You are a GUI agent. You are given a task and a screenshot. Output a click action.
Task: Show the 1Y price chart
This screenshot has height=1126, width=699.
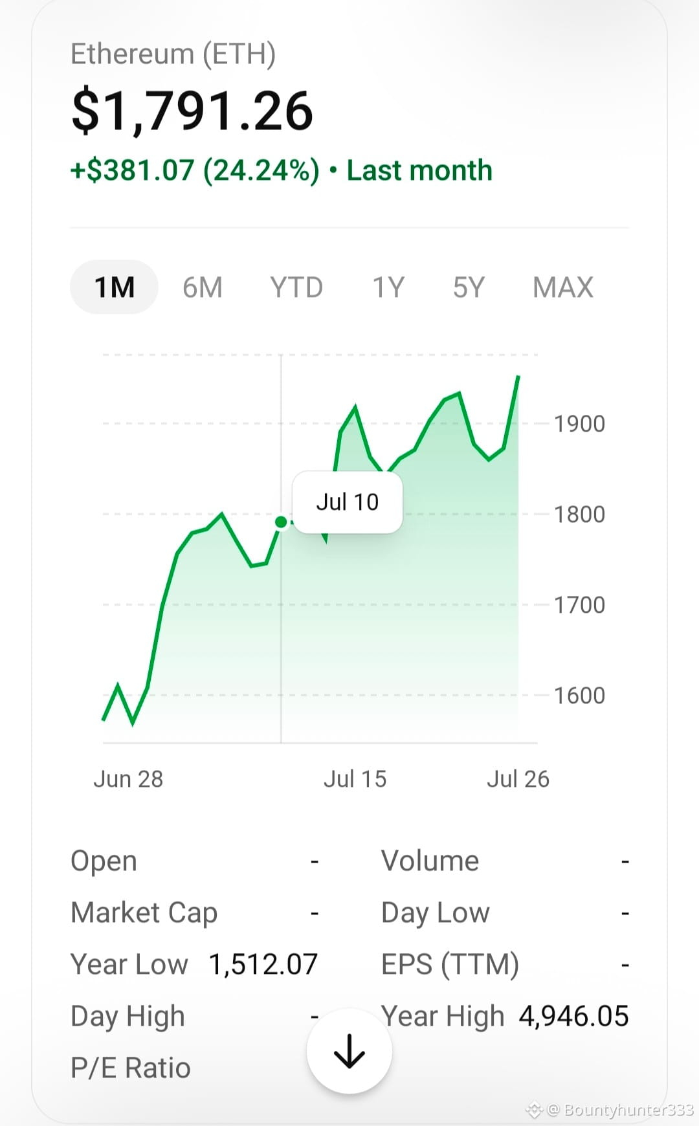coord(388,287)
